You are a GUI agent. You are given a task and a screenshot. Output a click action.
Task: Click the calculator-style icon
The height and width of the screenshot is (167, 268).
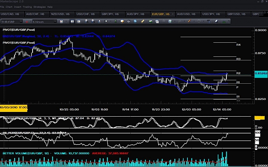(x=170, y=21)
